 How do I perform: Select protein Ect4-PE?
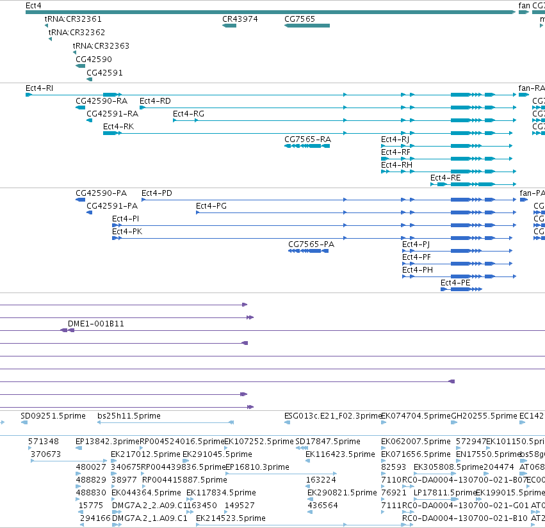pyautogui.click(x=461, y=289)
